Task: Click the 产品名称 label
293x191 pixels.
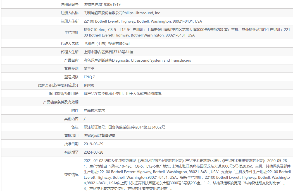Action: point(72,60)
